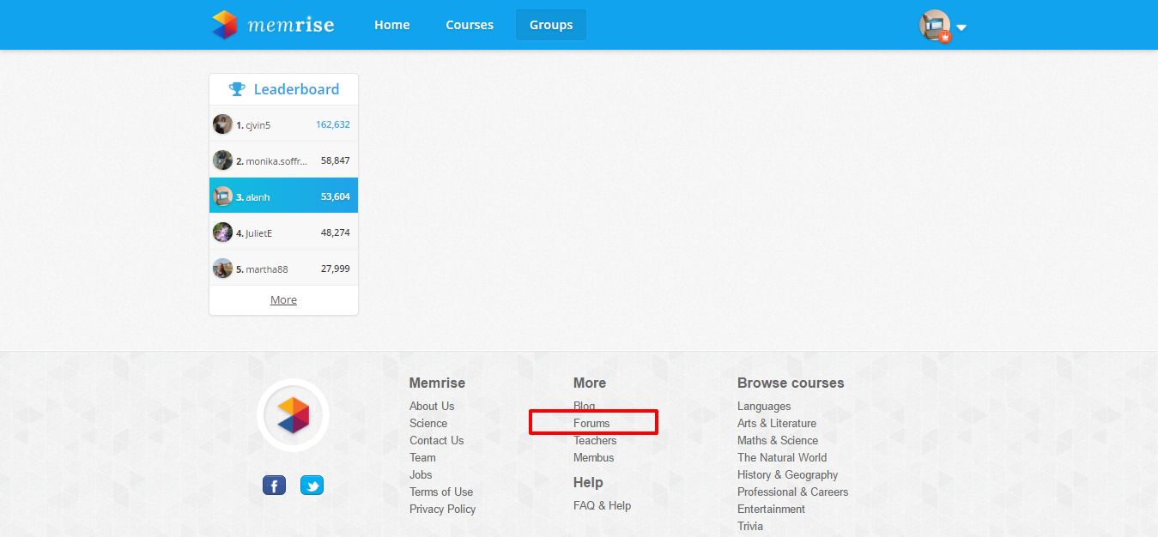Open the Twitter icon in footer
Screen dimensions: 1158x537
[312, 486]
